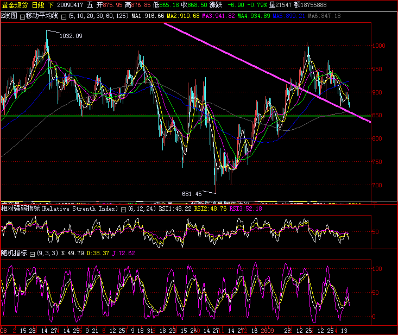
Task: Click the expander box before MA parameters
Action: (x=64, y=17)
